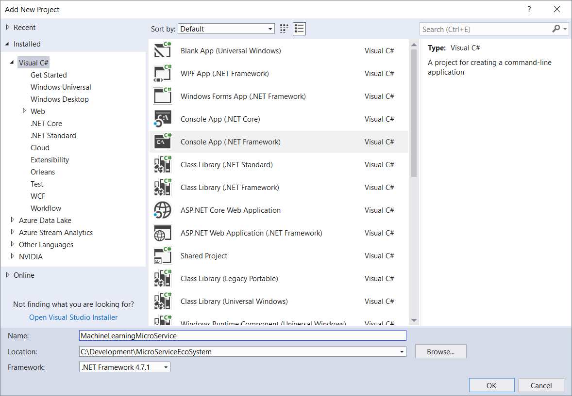Open the Location path dropdown arrow

pos(402,351)
